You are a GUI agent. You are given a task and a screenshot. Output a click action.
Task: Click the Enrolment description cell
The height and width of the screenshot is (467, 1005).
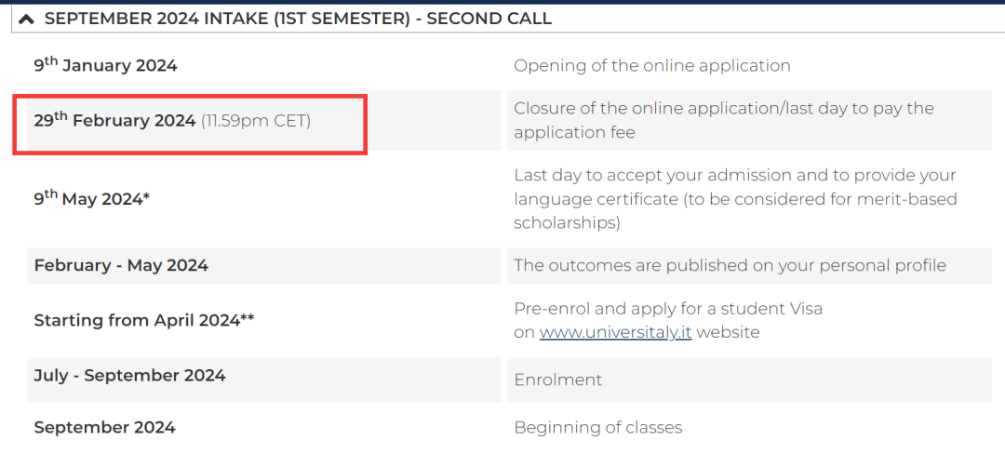749,380
